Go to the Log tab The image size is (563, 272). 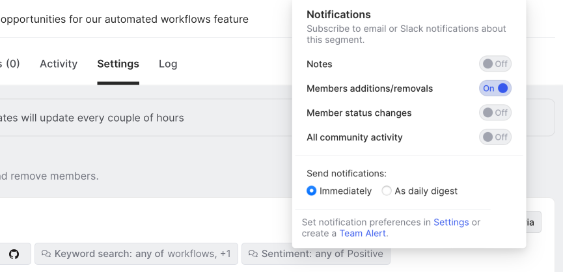(168, 64)
